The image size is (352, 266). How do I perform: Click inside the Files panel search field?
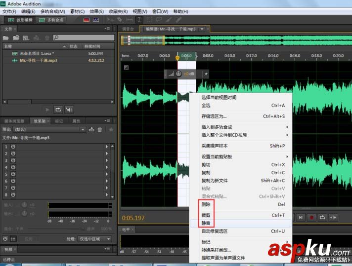(84, 38)
